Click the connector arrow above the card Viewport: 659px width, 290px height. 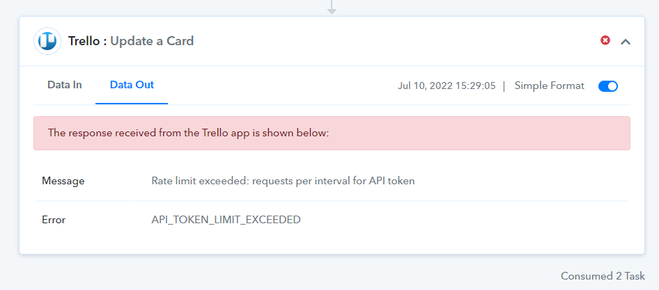point(332,7)
